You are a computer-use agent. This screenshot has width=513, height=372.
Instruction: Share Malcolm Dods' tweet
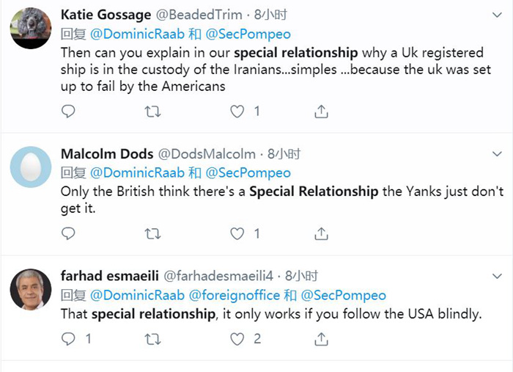[321, 233]
